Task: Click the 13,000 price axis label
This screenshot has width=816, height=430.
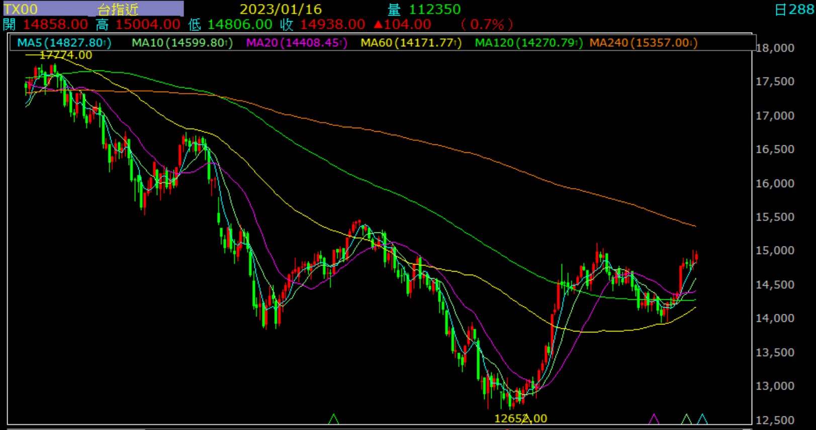Action: (x=775, y=386)
